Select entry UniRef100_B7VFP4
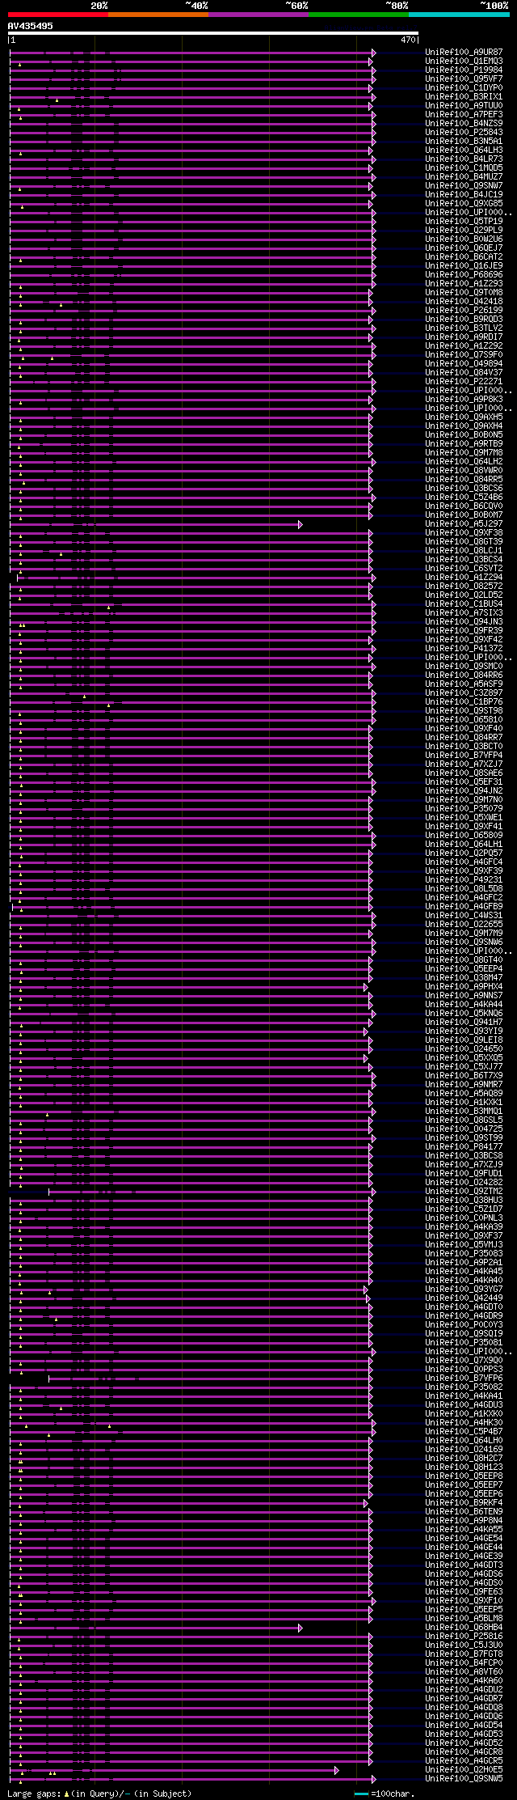Image resolution: width=517 pixels, height=1800 pixels. coord(464,756)
